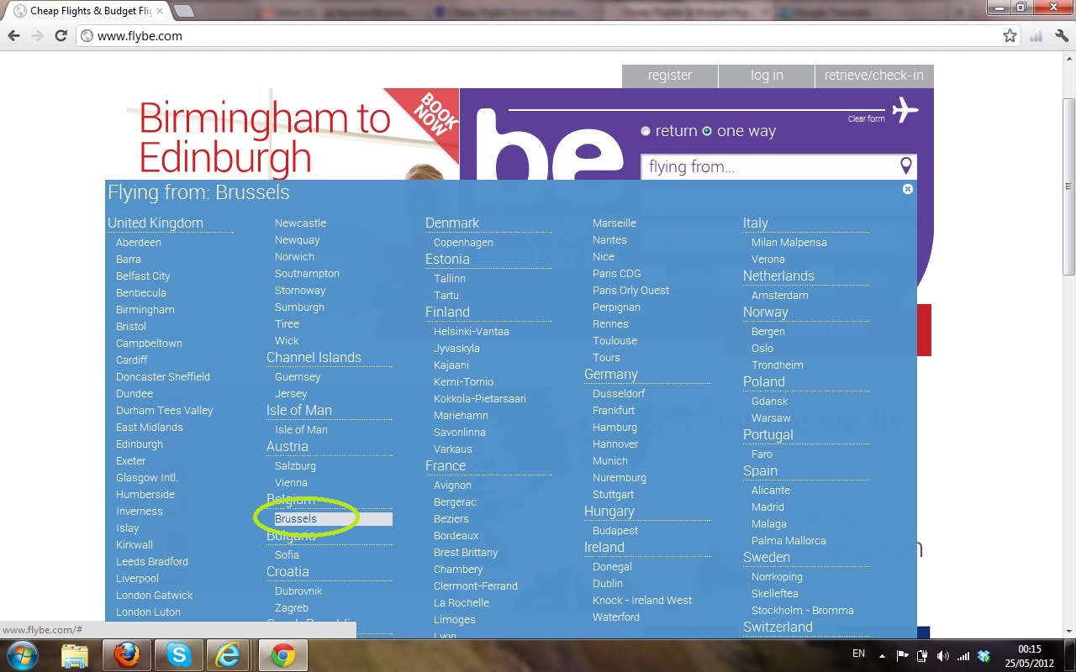
Task: Bookmark this page with the star icon
Action: 1010,36
